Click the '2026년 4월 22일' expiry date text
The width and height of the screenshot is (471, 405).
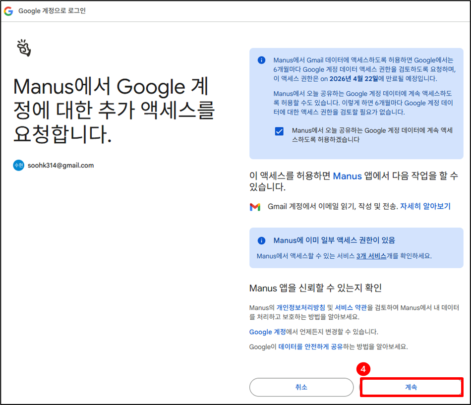pyautogui.click(x=353, y=79)
